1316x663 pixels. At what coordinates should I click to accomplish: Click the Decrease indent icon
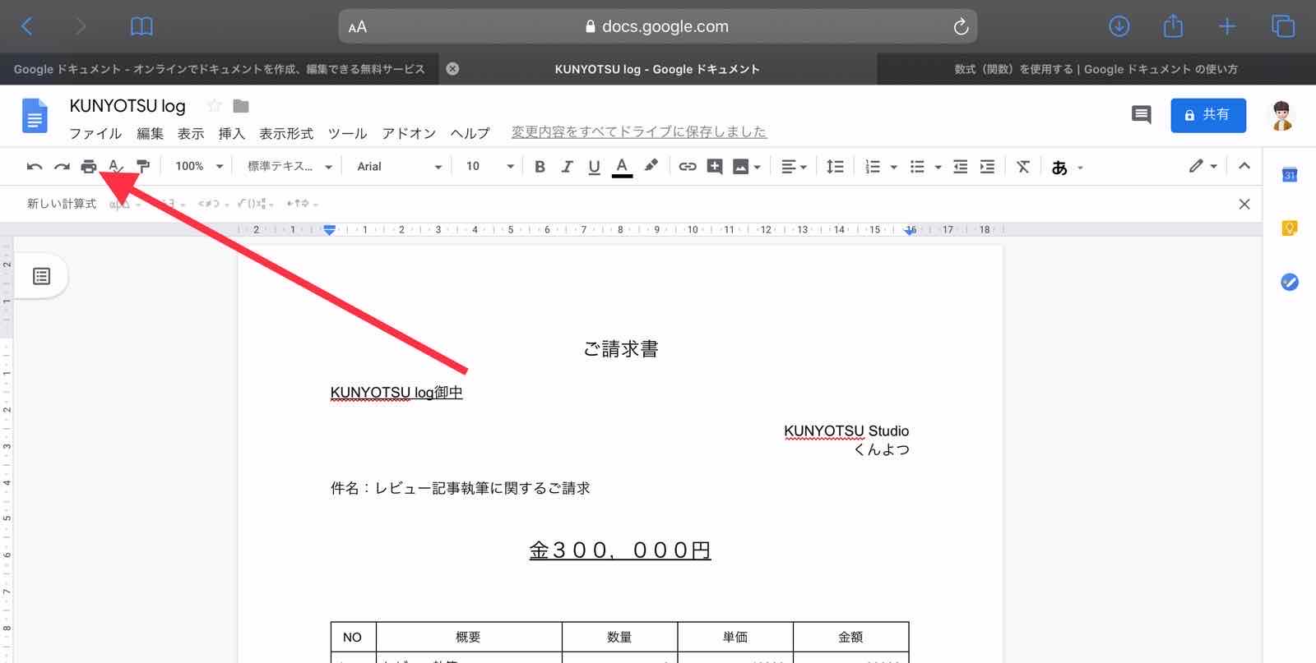[960, 167]
